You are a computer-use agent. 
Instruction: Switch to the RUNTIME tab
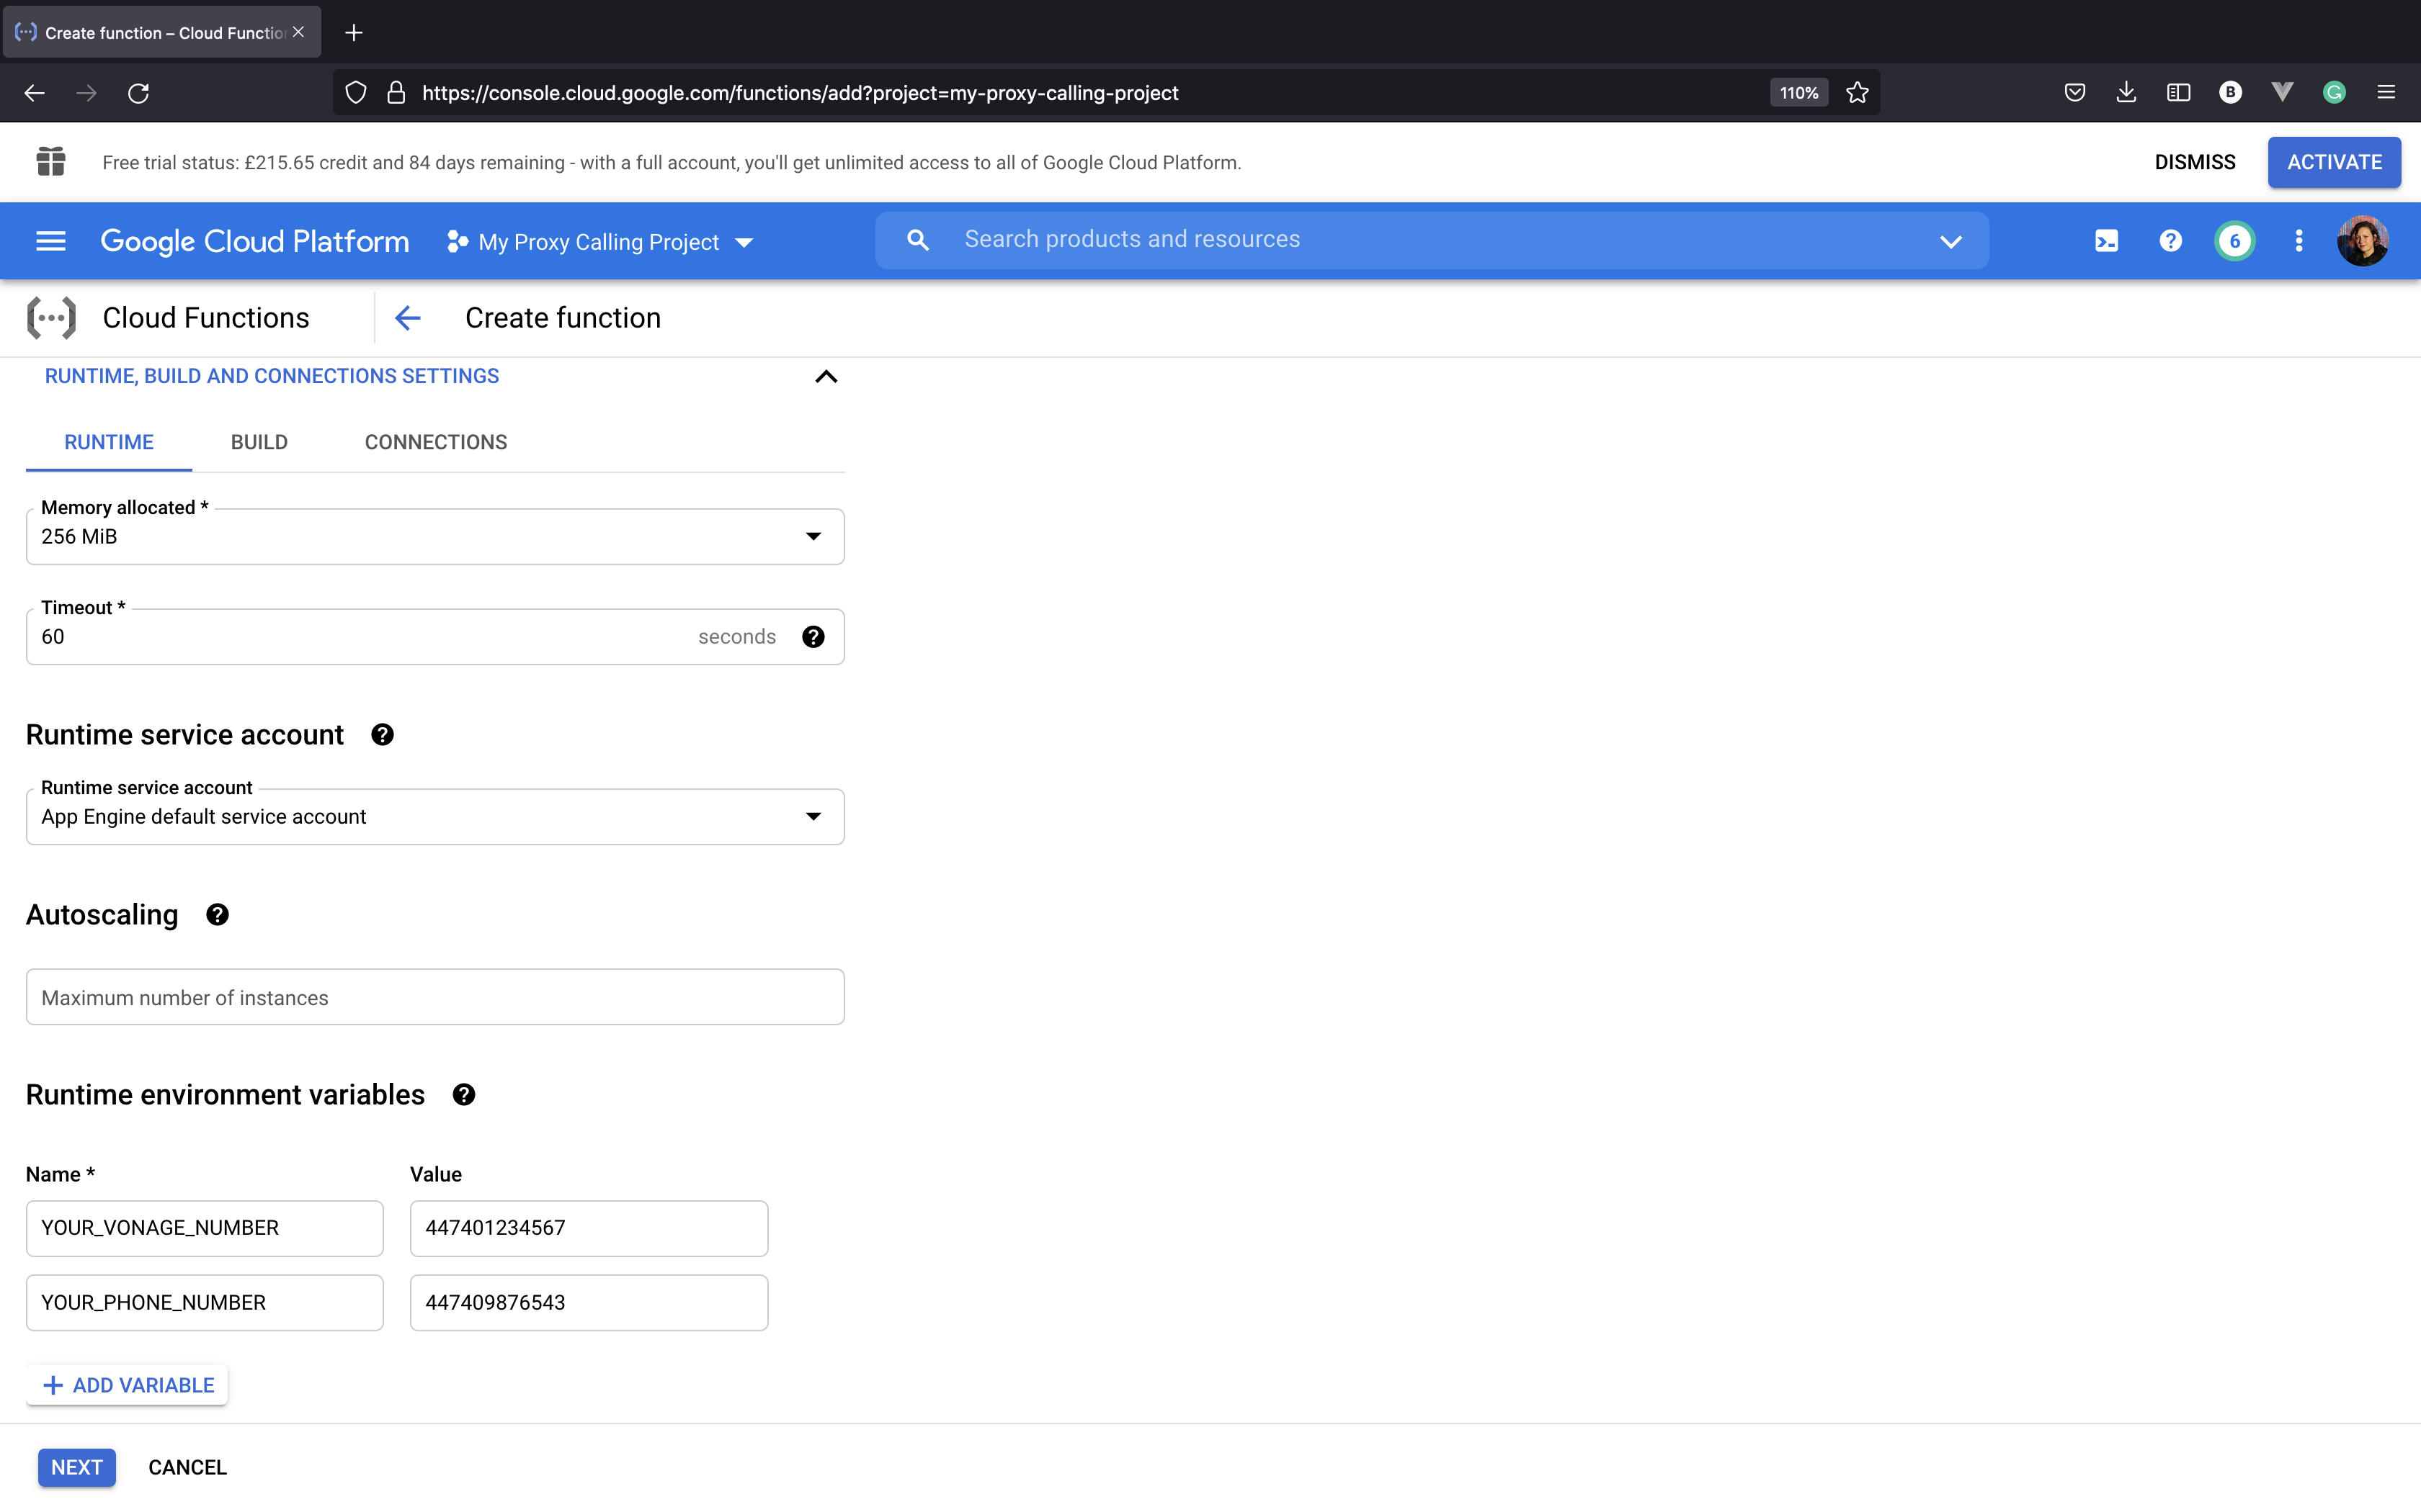tap(109, 442)
